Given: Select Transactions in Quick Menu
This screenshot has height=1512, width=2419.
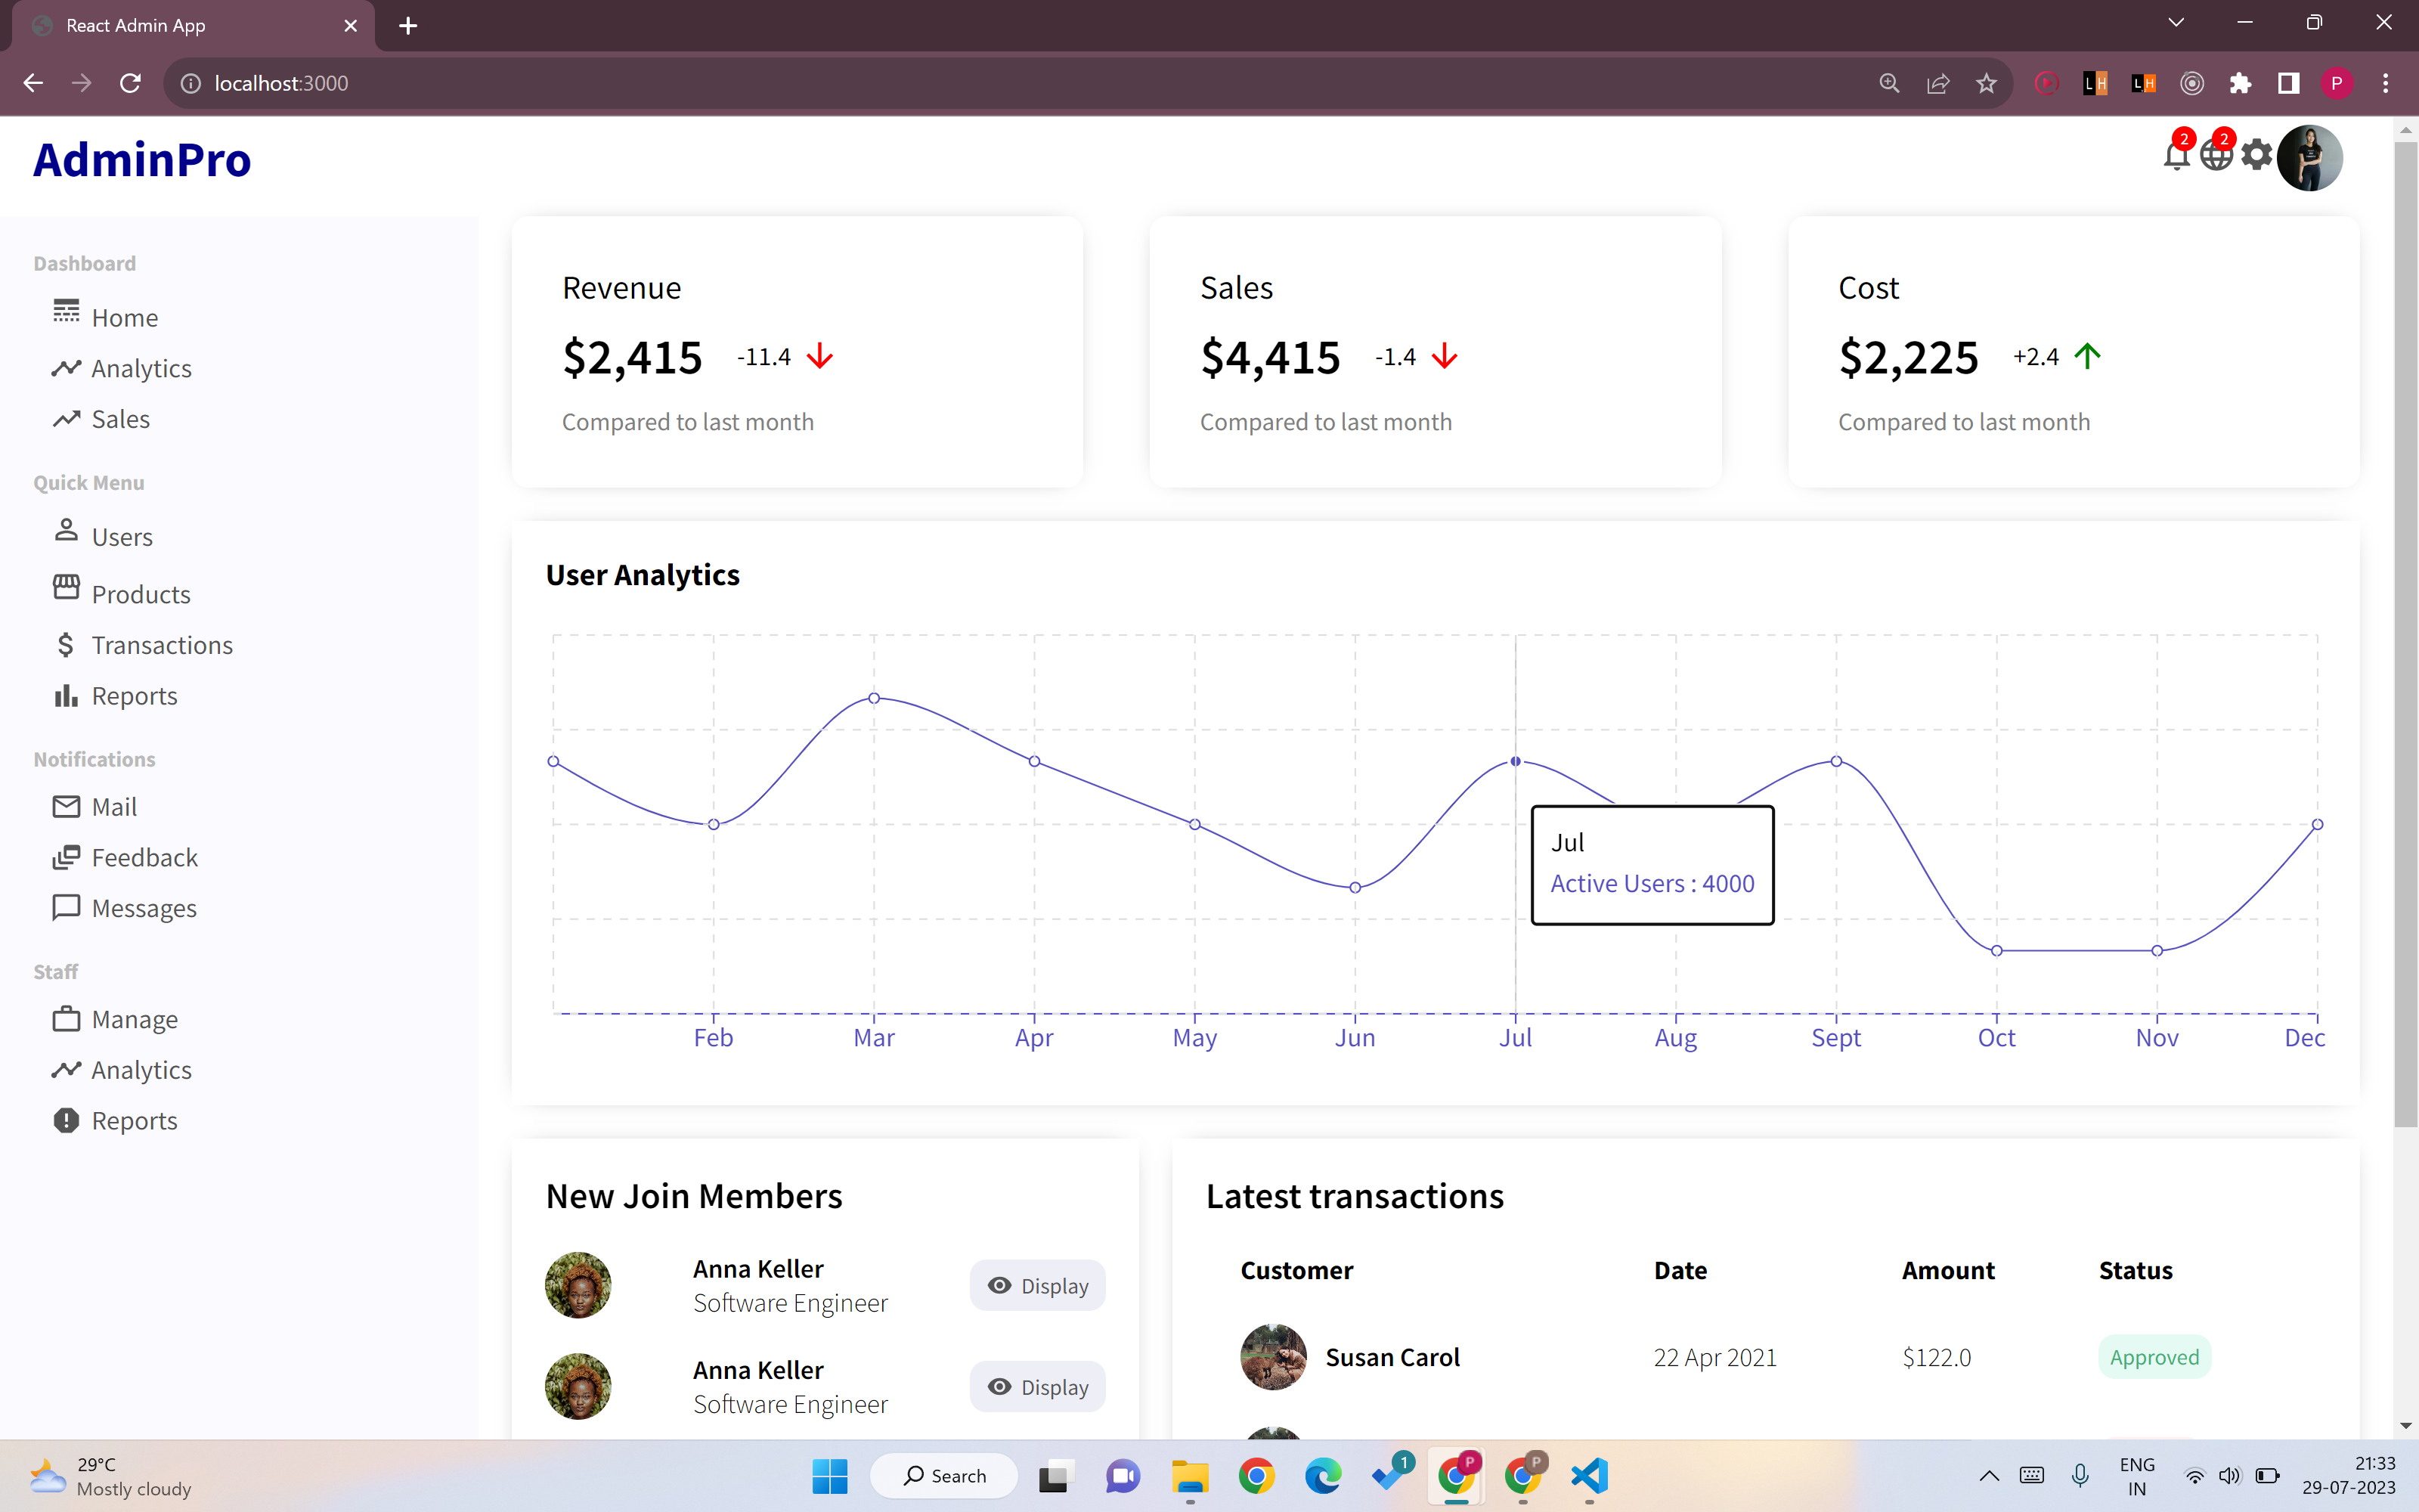Looking at the screenshot, I should [x=162, y=645].
